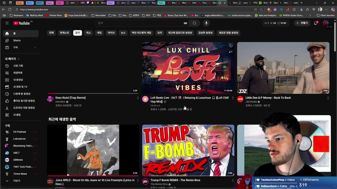Select the 믹스 filter chip

[x=88, y=33]
